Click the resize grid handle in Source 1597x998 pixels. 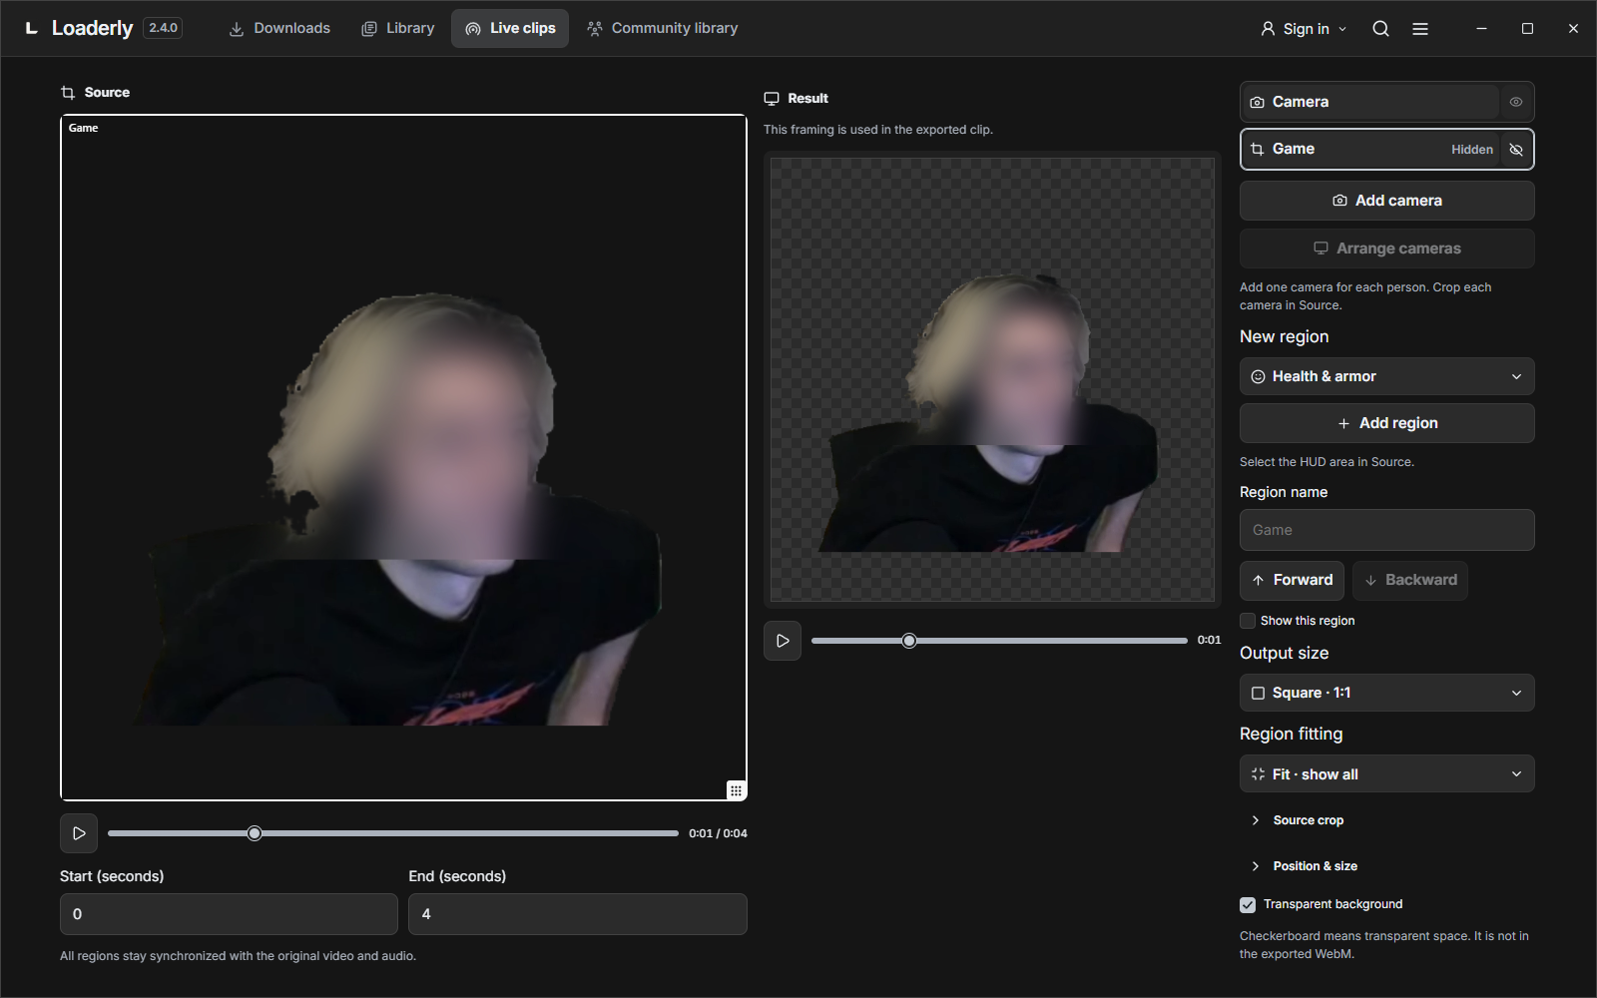(736, 790)
